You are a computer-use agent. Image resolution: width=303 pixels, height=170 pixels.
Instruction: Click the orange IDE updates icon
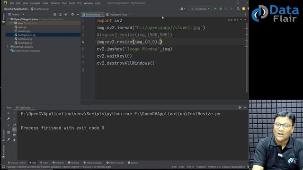pos(243,9)
